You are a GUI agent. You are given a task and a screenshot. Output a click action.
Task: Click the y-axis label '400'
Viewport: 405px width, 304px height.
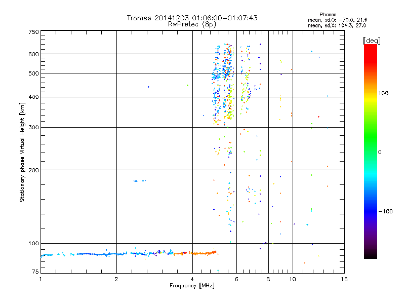click(33, 97)
